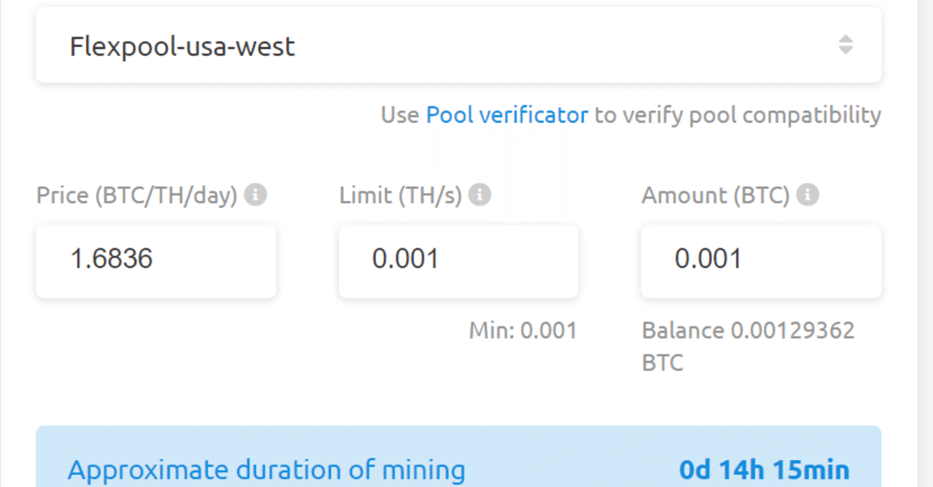Click the info icon beside Amount (BTC)
This screenshot has height=487, width=933.
808,195
